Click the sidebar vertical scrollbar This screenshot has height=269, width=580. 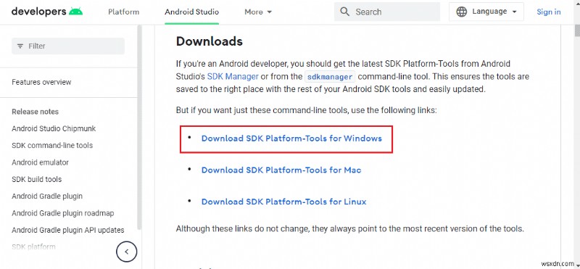139,128
